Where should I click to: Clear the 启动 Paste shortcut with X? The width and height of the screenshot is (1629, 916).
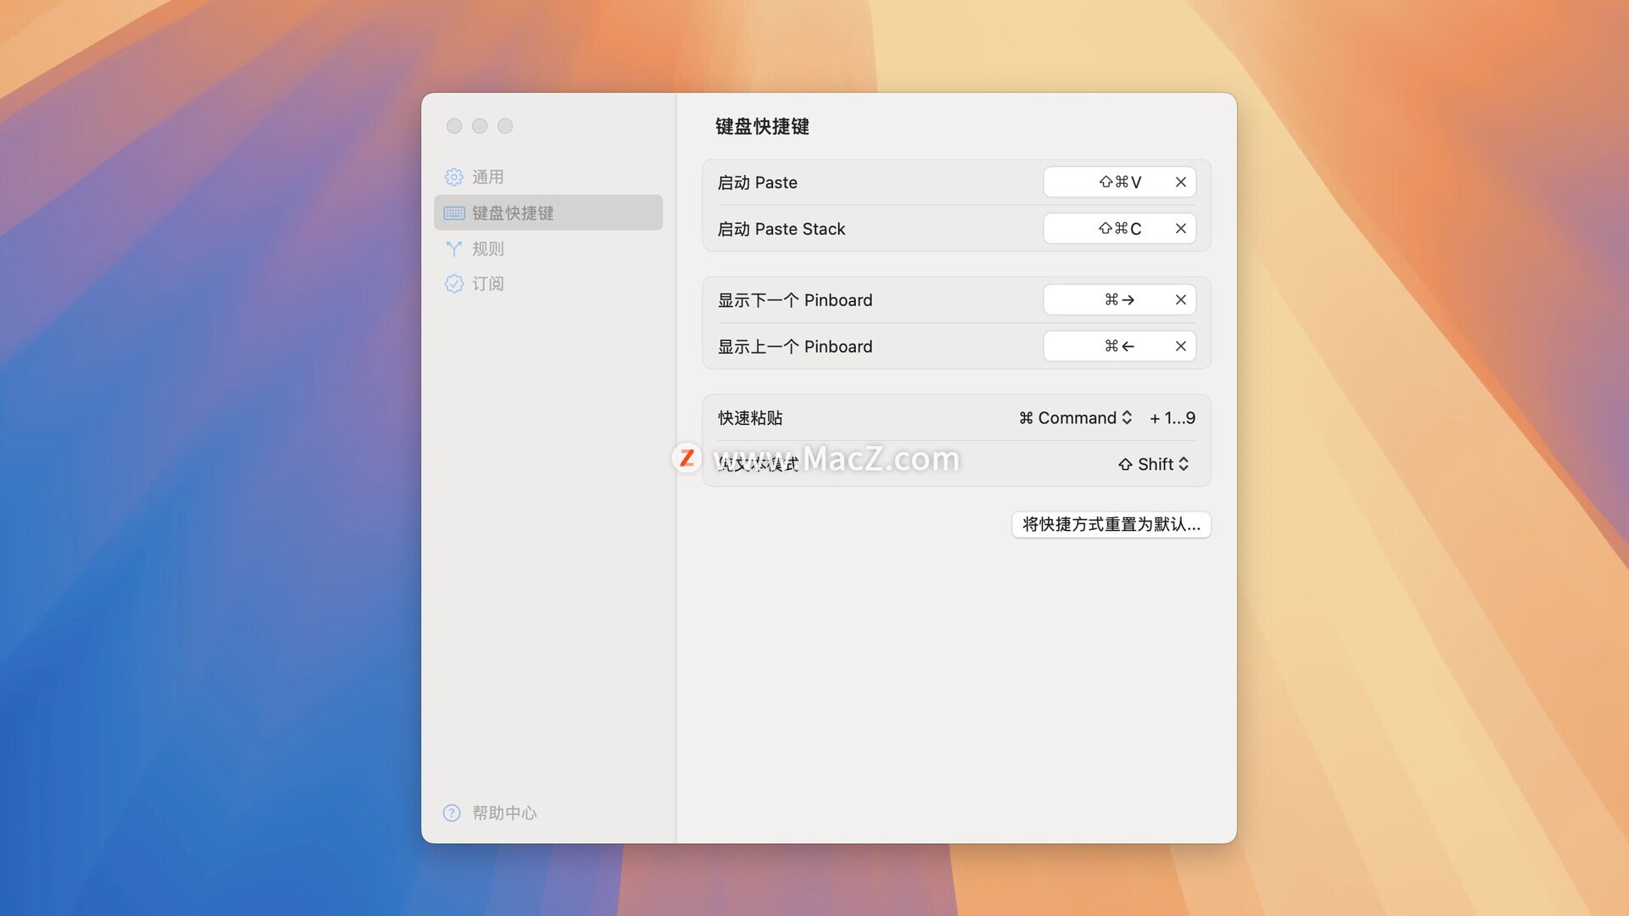pos(1180,182)
